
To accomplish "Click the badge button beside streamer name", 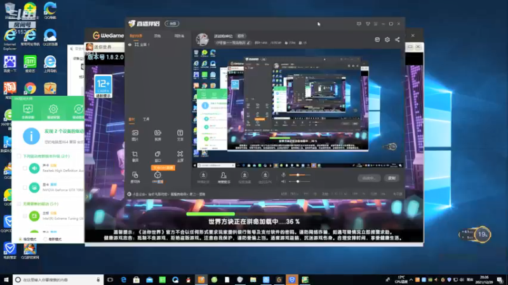I will click(241, 36).
